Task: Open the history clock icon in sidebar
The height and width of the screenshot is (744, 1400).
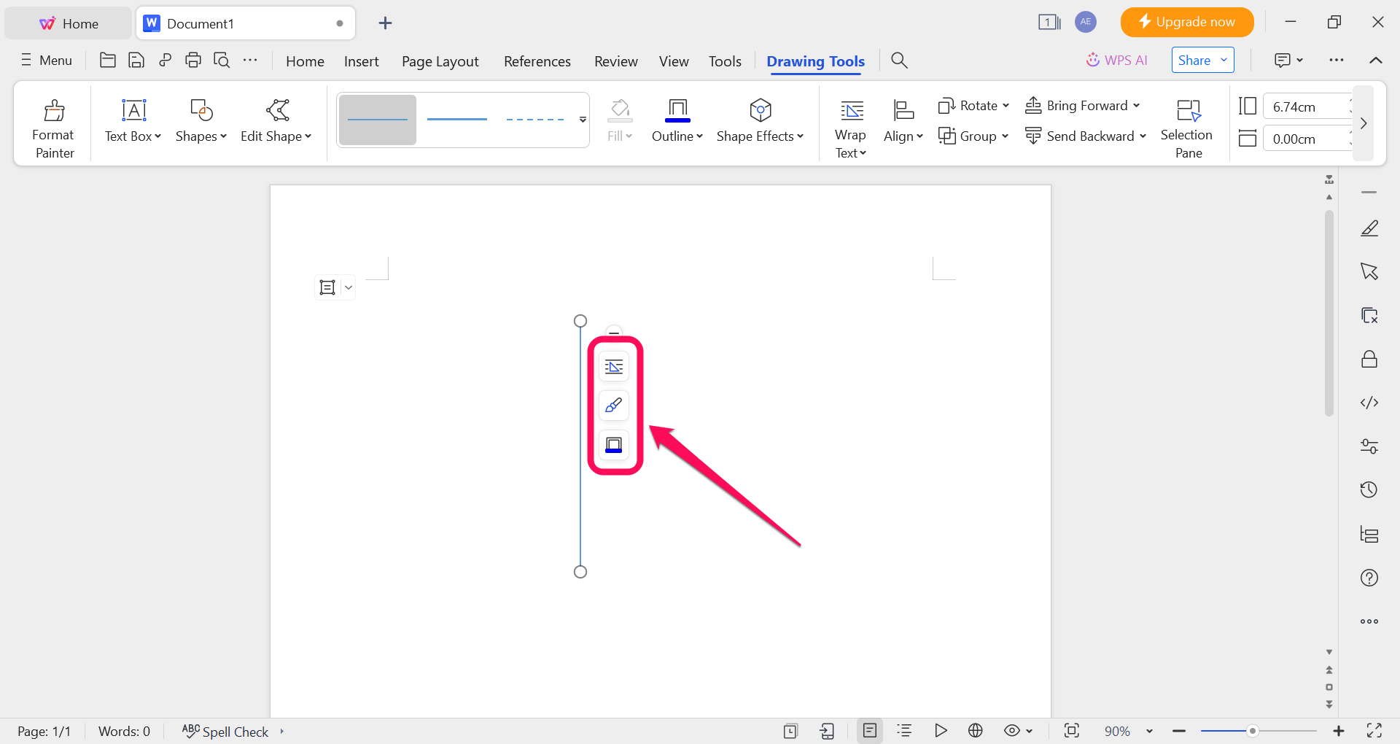Action: coord(1369,489)
